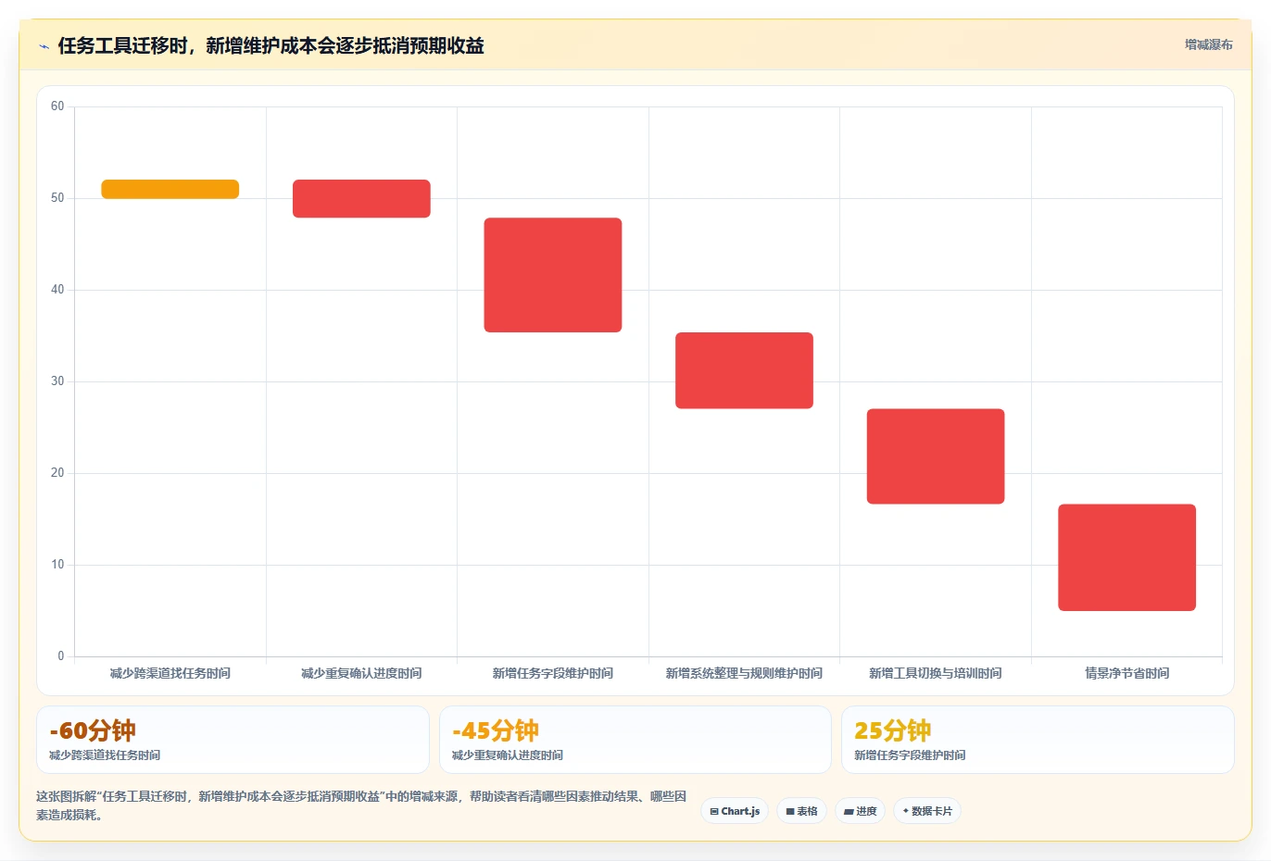Click axis label 新增系统整理与规则维护时间
The height and width of the screenshot is (861, 1271).
tap(744, 673)
